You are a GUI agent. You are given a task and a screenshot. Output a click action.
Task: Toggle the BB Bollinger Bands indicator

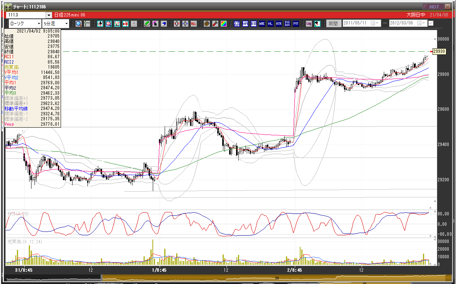254,24
